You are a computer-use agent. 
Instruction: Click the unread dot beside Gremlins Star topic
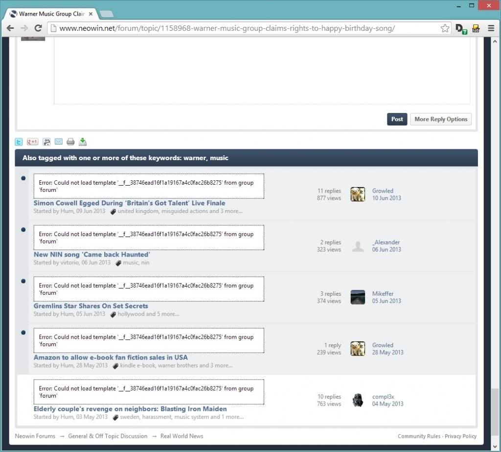click(23, 281)
